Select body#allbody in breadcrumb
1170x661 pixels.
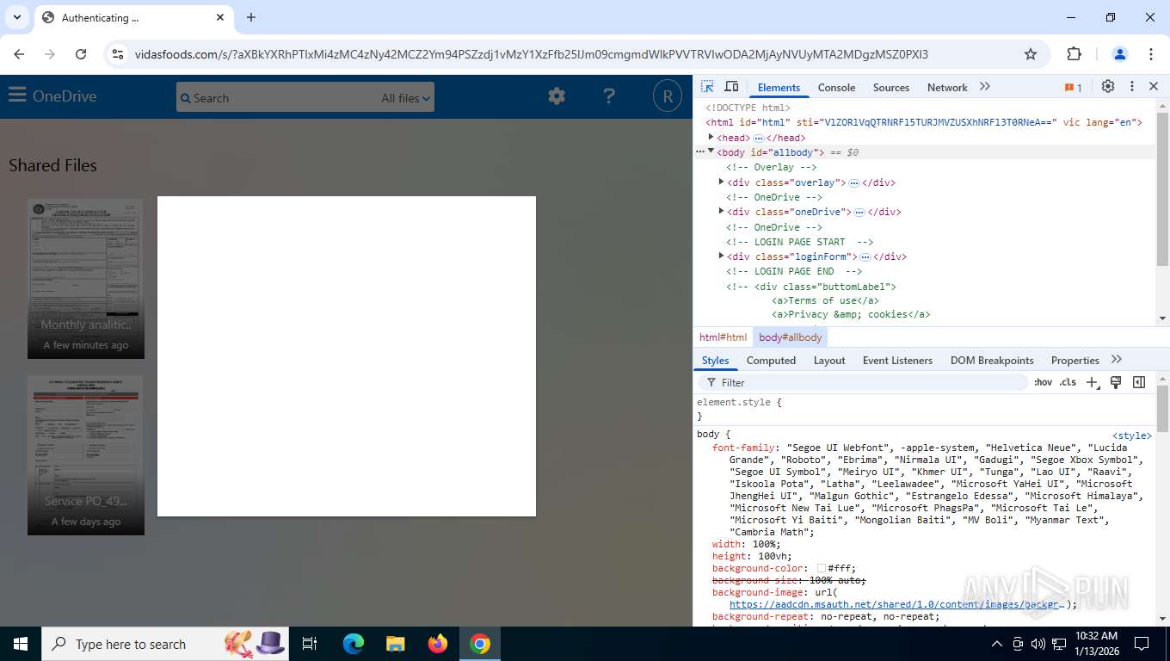[790, 337]
